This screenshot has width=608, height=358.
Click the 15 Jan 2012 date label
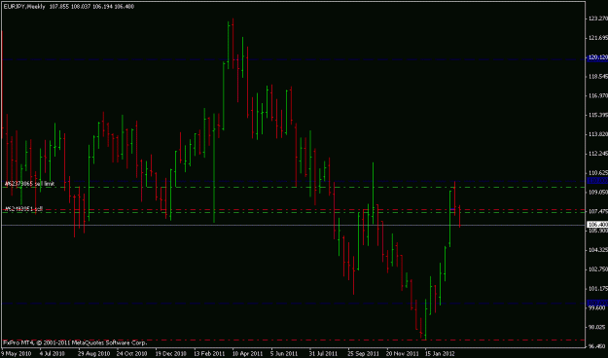tap(440, 354)
